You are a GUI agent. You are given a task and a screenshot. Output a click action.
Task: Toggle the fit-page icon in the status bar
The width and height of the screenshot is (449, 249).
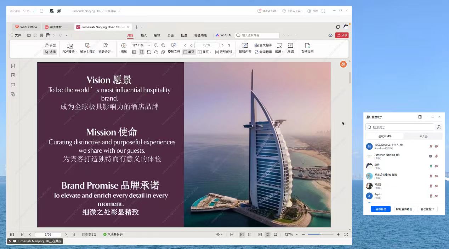(267, 234)
